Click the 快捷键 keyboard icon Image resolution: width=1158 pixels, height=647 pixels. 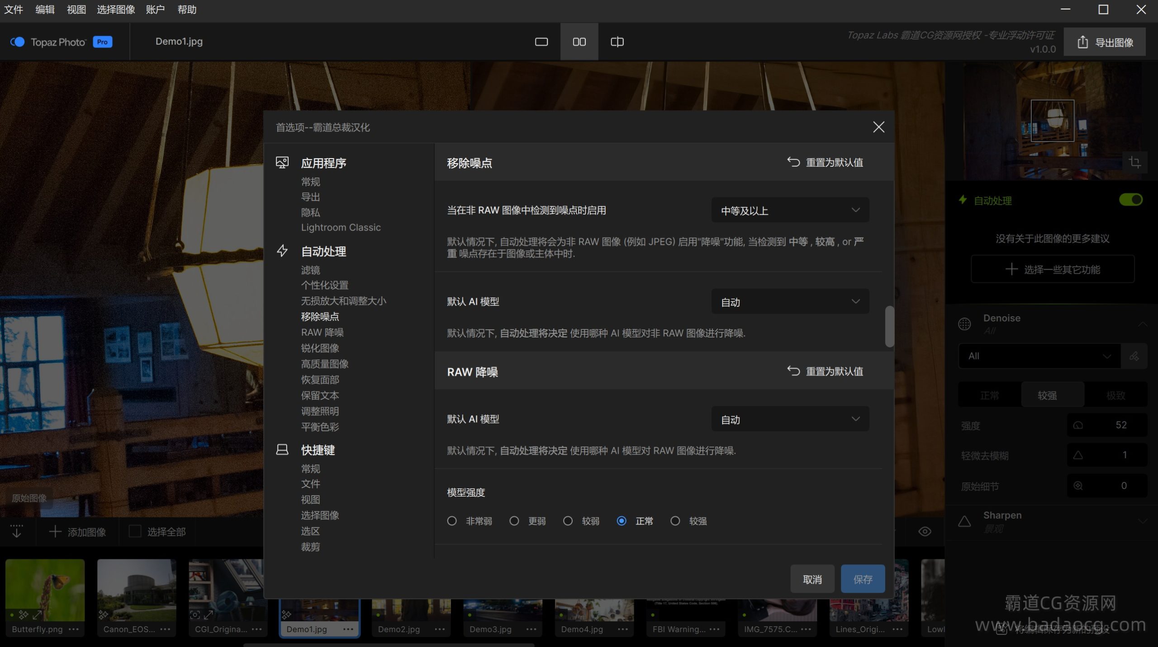coord(282,450)
